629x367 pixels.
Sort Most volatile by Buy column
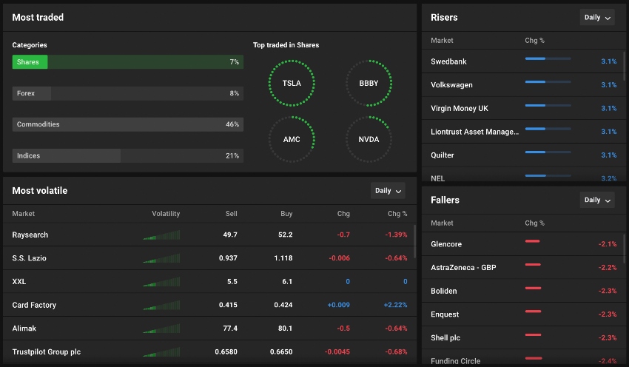(x=286, y=214)
